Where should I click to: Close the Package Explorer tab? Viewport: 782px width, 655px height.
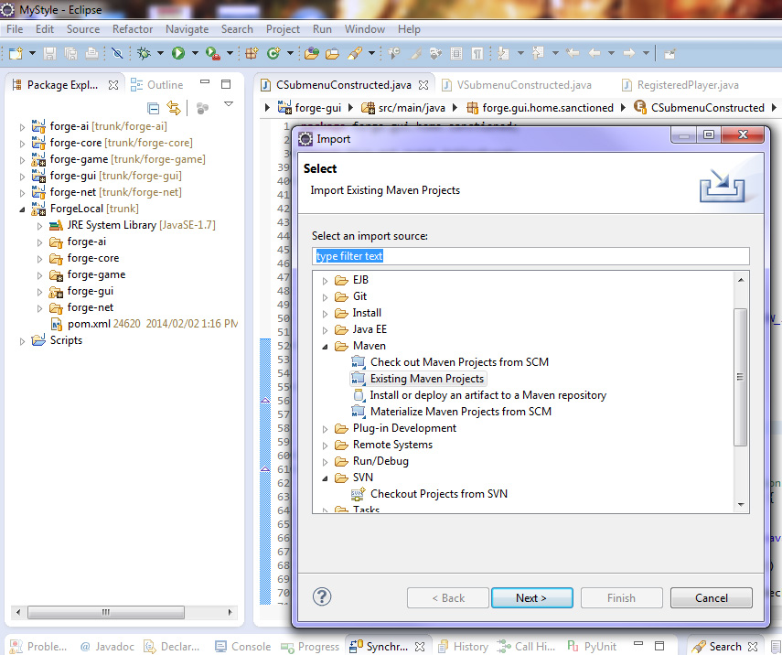point(113,85)
